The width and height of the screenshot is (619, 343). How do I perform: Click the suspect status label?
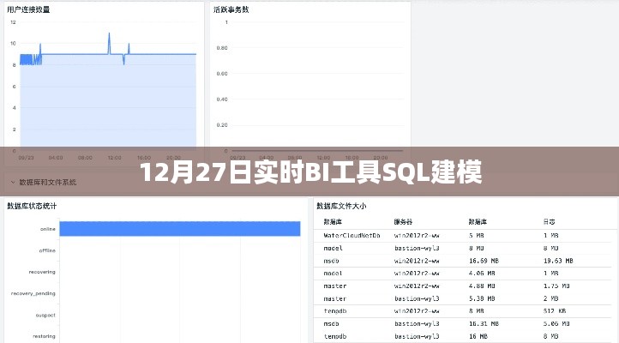[46, 315]
